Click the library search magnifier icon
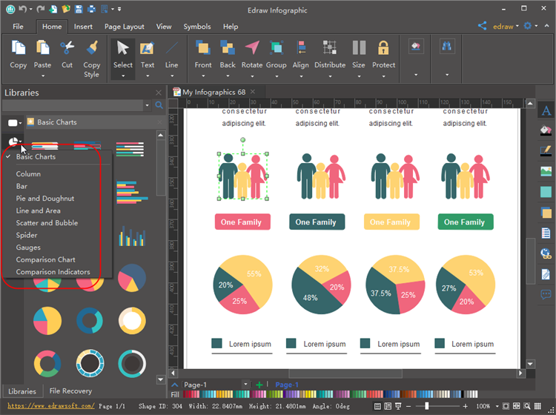 (159, 106)
